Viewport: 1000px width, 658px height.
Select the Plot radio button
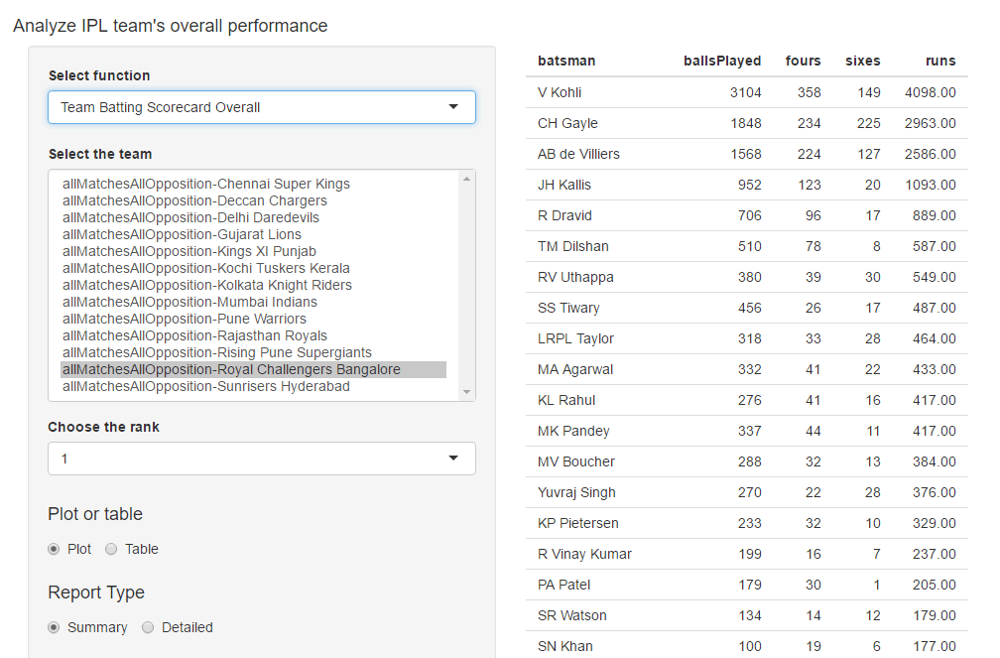click(x=55, y=549)
